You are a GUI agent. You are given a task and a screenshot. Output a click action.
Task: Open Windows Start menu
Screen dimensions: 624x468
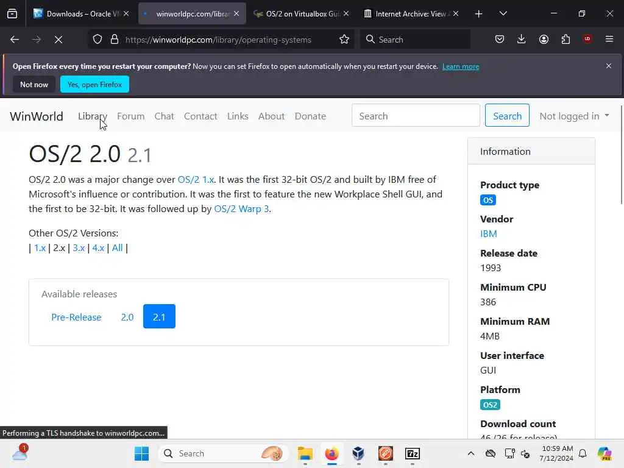141,453
